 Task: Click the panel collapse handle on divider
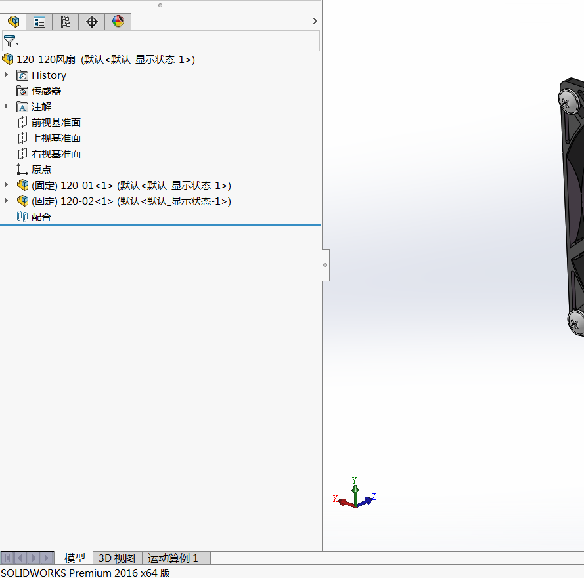point(325,265)
